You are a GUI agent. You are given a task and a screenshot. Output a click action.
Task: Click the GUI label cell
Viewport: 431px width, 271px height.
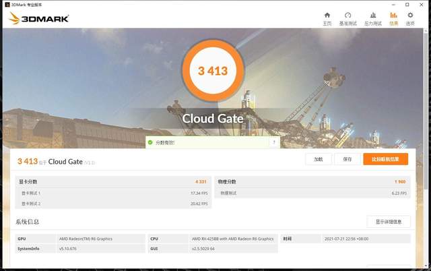pyautogui.click(x=168, y=249)
